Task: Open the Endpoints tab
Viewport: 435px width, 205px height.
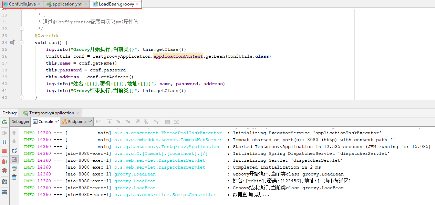Action: [x=77, y=122]
